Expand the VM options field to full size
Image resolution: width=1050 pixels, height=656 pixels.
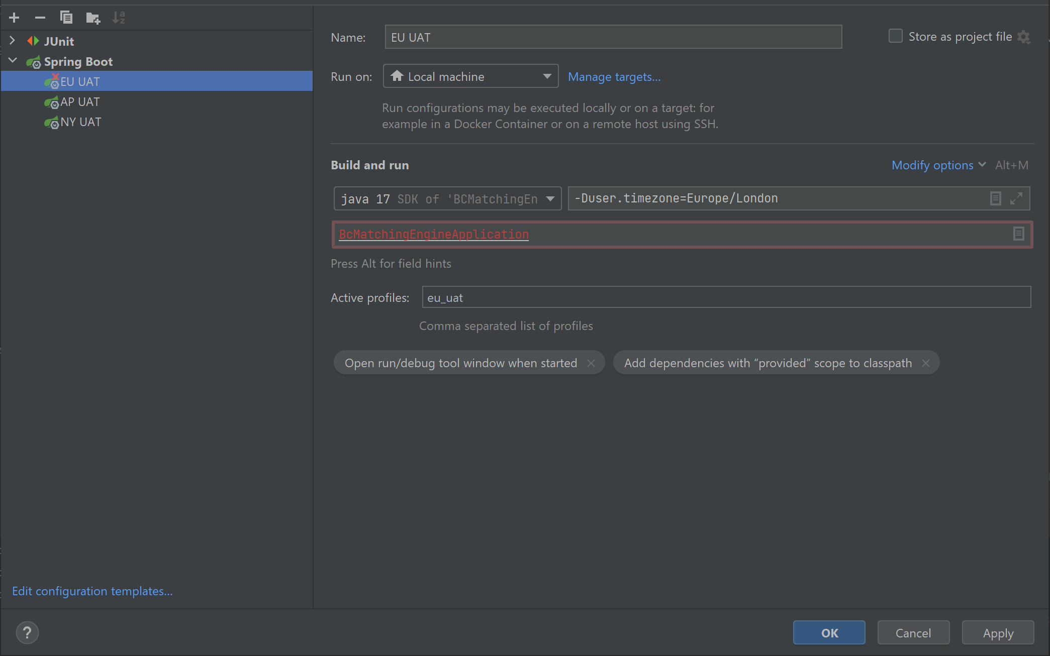(x=1016, y=198)
